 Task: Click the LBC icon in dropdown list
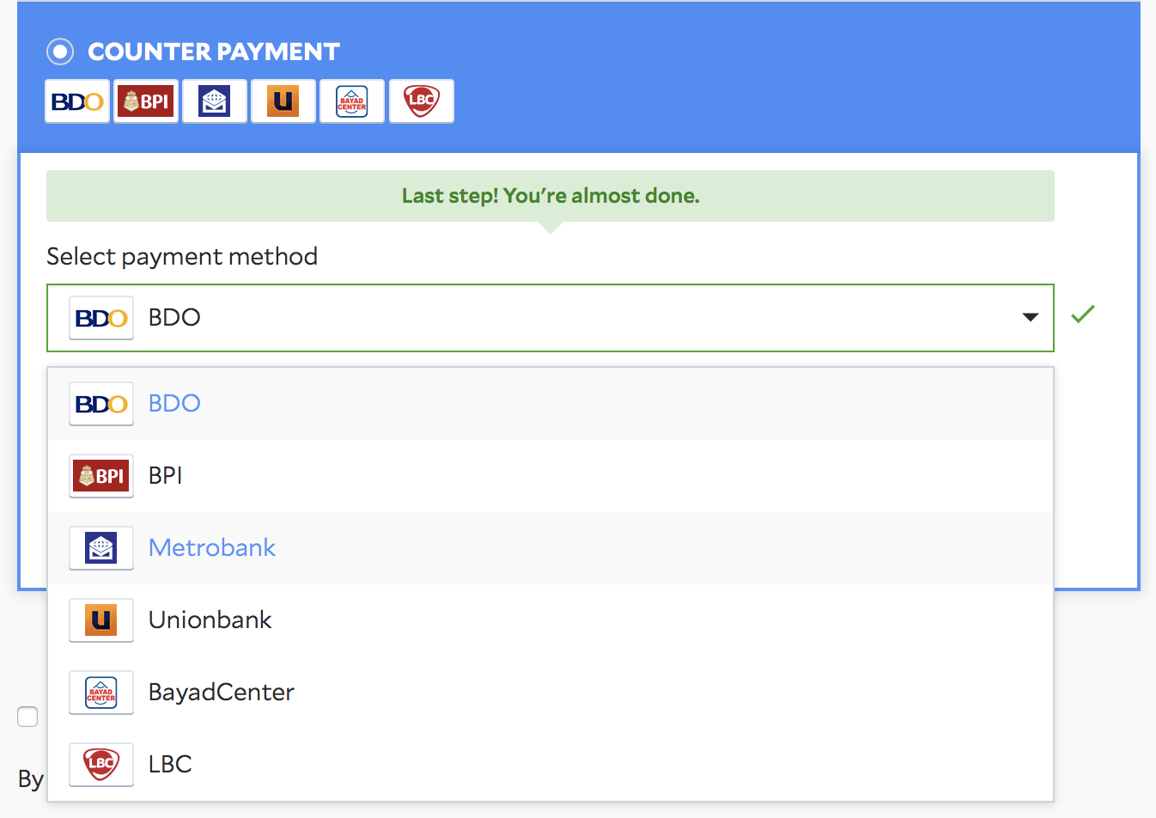(x=101, y=764)
